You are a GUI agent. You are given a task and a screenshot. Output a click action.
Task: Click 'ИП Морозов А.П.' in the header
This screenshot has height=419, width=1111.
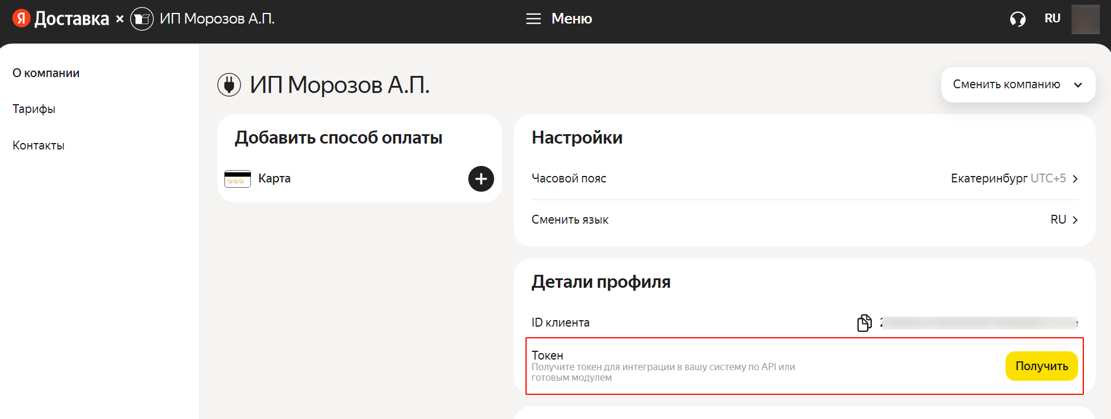[x=217, y=19]
